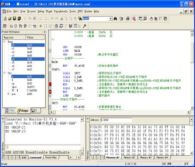Switch to the Files tab in Project Workspace
This screenshot has width=195, height=167.
pyautogui.click(x=10, y=110)
